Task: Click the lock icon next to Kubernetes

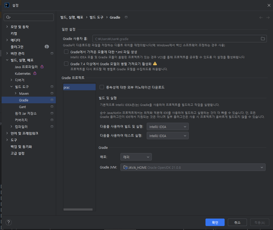Action: pyautogui.click(x=35, y=73)
